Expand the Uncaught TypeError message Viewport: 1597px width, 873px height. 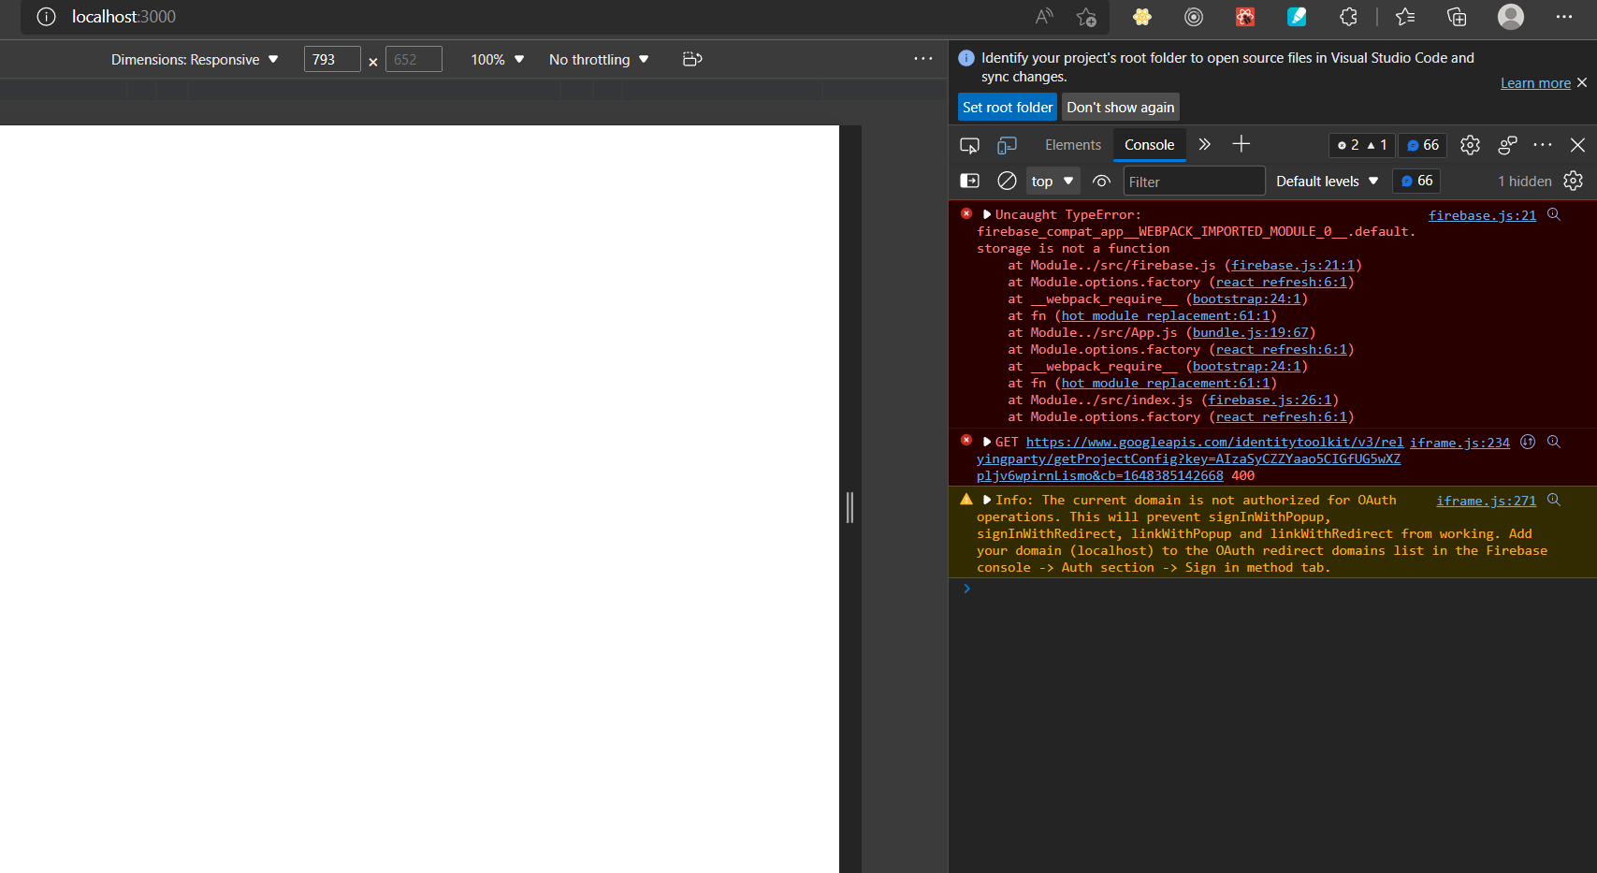click(987, 214)
